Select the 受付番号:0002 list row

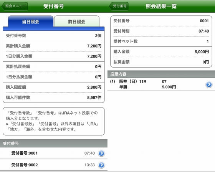[x=54, y=165]
